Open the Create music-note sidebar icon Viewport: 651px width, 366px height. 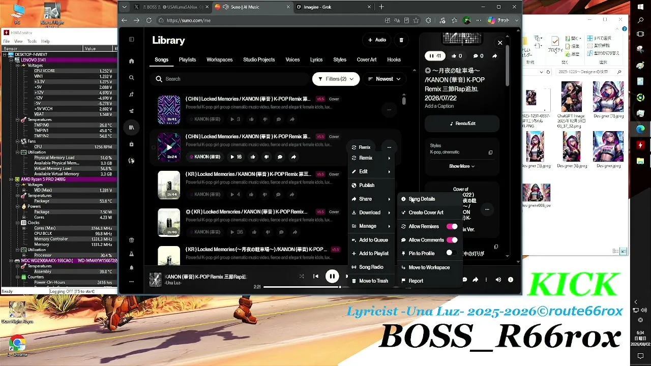click(132, 94)
